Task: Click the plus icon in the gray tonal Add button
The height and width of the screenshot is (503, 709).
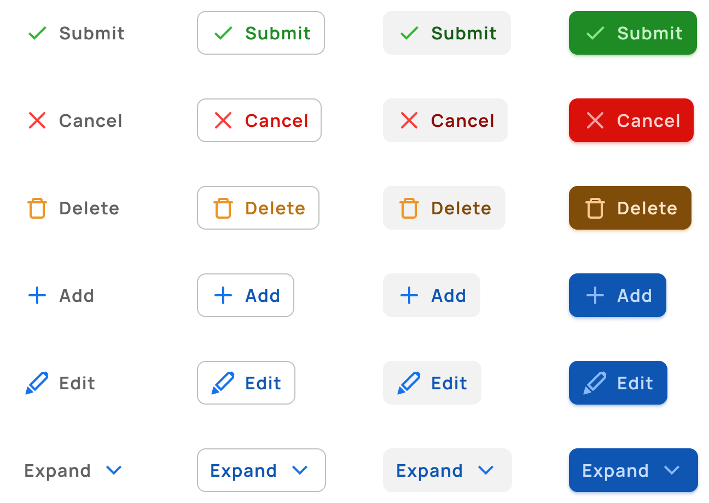Action: (409, 296)
